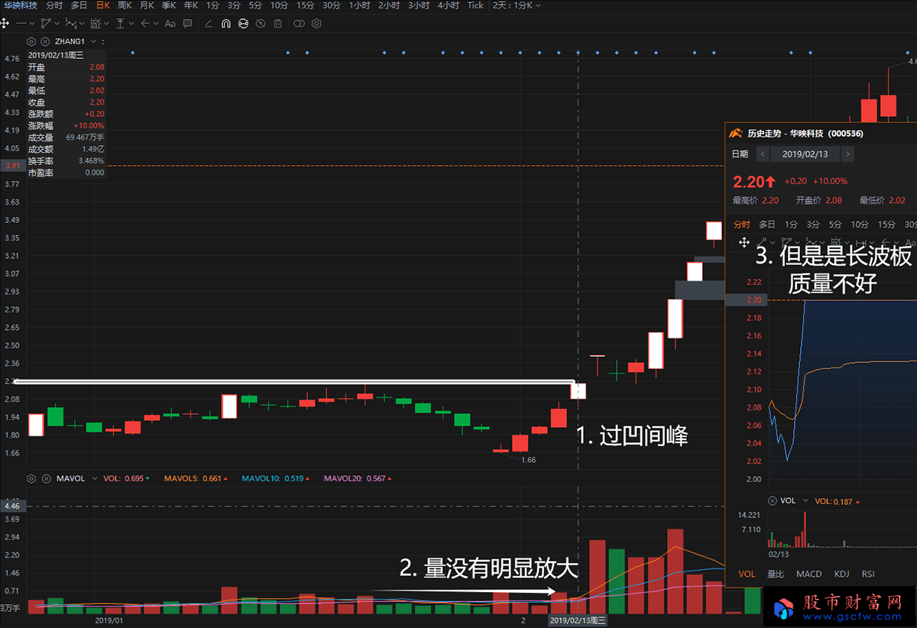Open MAVOL indicator settings gear
Screen dimensions: 917x628
click(31, 478)
